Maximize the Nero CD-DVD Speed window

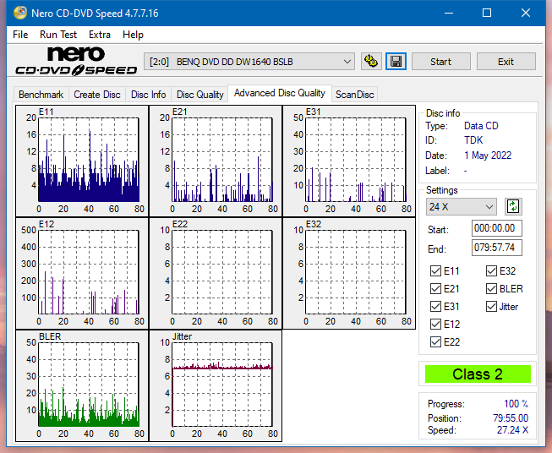click(x=487, y=13)
